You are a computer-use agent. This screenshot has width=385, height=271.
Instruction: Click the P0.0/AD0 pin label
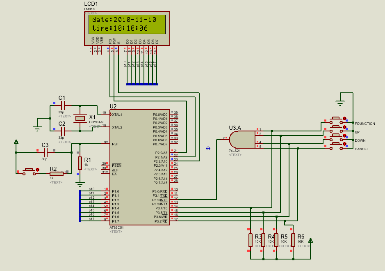pos(160,115)
